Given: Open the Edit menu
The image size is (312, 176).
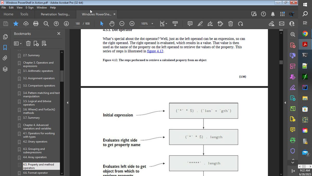Looking at the screenshot, I should 11,8.
